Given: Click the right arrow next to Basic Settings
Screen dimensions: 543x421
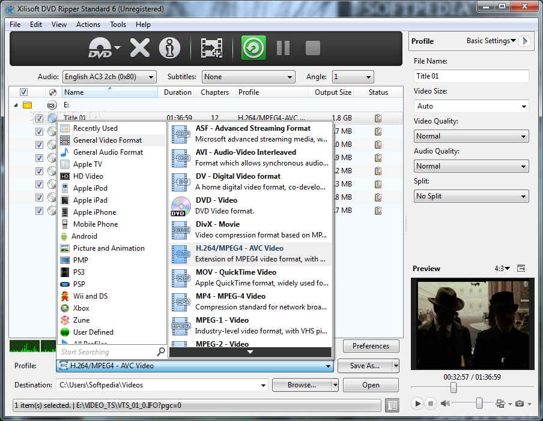Looking at the screenshot, I should 525,41.
